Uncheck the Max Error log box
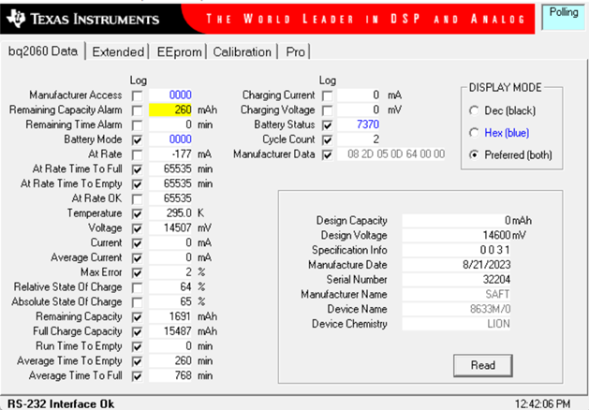The height and width of the screenshot is (410, 589). click(137, 273)
